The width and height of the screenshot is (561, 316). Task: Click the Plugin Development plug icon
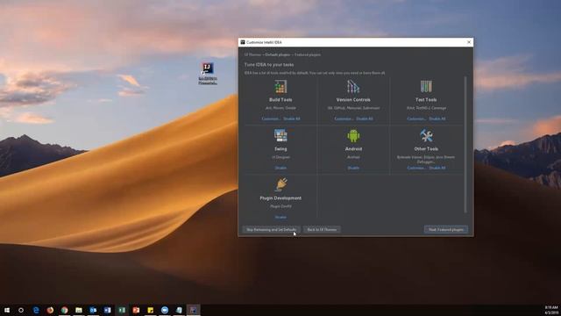pos(281,184)
